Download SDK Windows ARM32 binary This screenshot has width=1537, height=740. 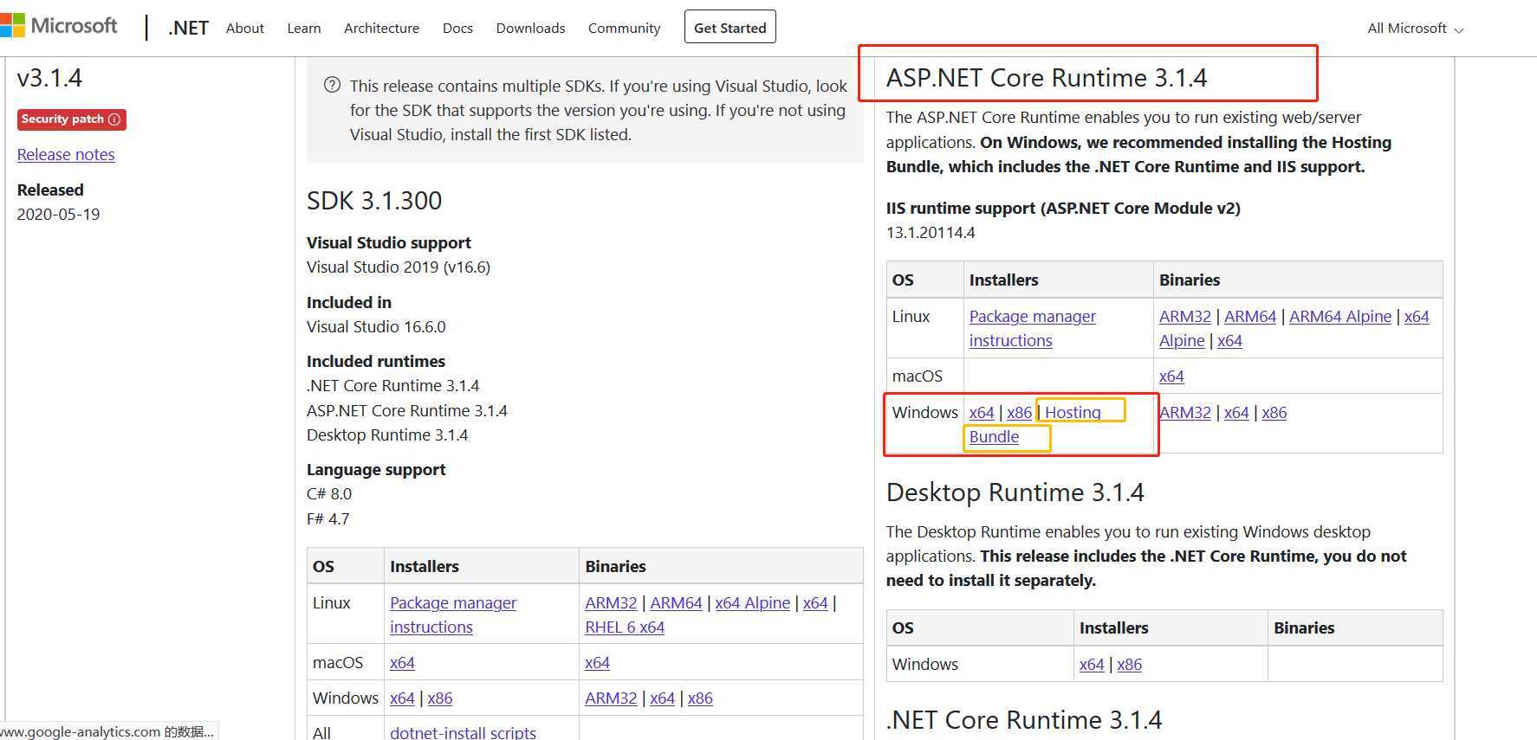pos(611,698)
